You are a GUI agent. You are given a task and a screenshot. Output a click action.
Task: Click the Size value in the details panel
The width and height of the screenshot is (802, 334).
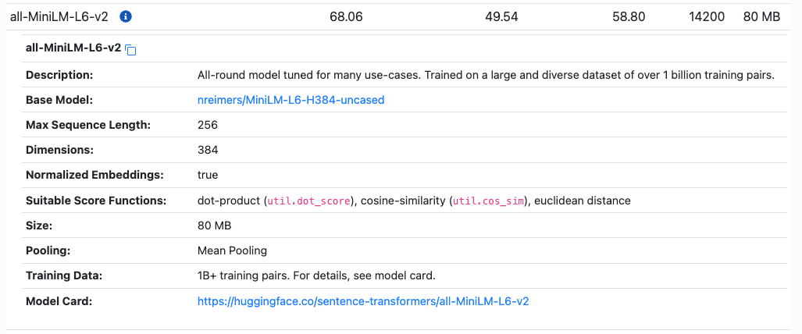[214, 226]
